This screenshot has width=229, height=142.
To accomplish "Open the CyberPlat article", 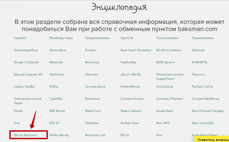I will pyautogui.click(x=56, y=99).
